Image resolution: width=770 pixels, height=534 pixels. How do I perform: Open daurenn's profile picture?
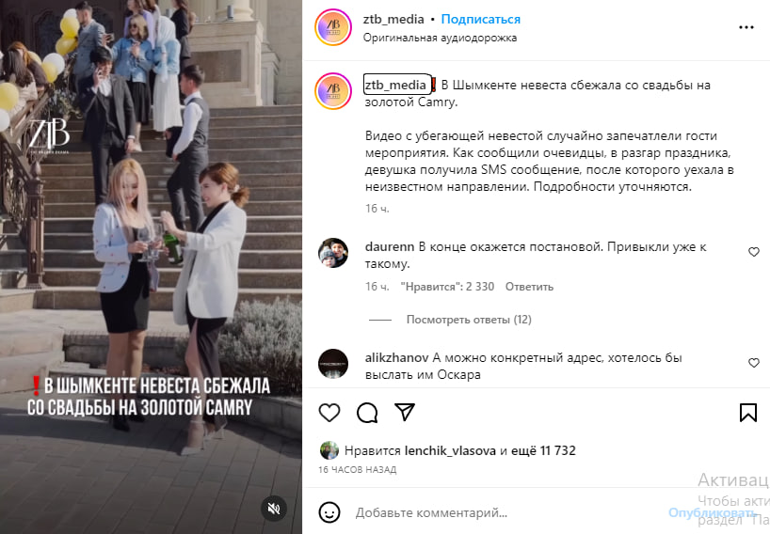(x=333, y=253)
